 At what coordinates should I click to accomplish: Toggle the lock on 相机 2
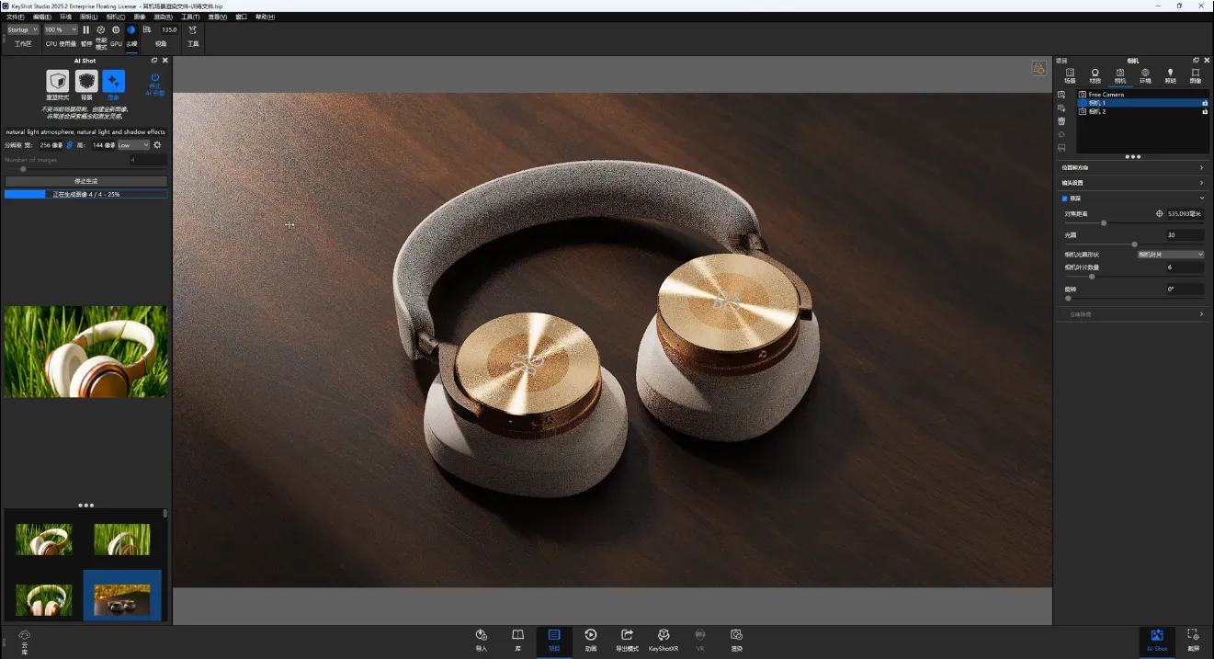(x=1204, y=112)
